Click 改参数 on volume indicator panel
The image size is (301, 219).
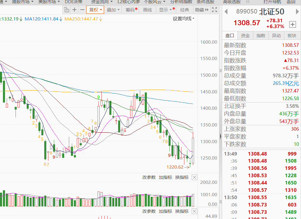[x=149, y=177]
